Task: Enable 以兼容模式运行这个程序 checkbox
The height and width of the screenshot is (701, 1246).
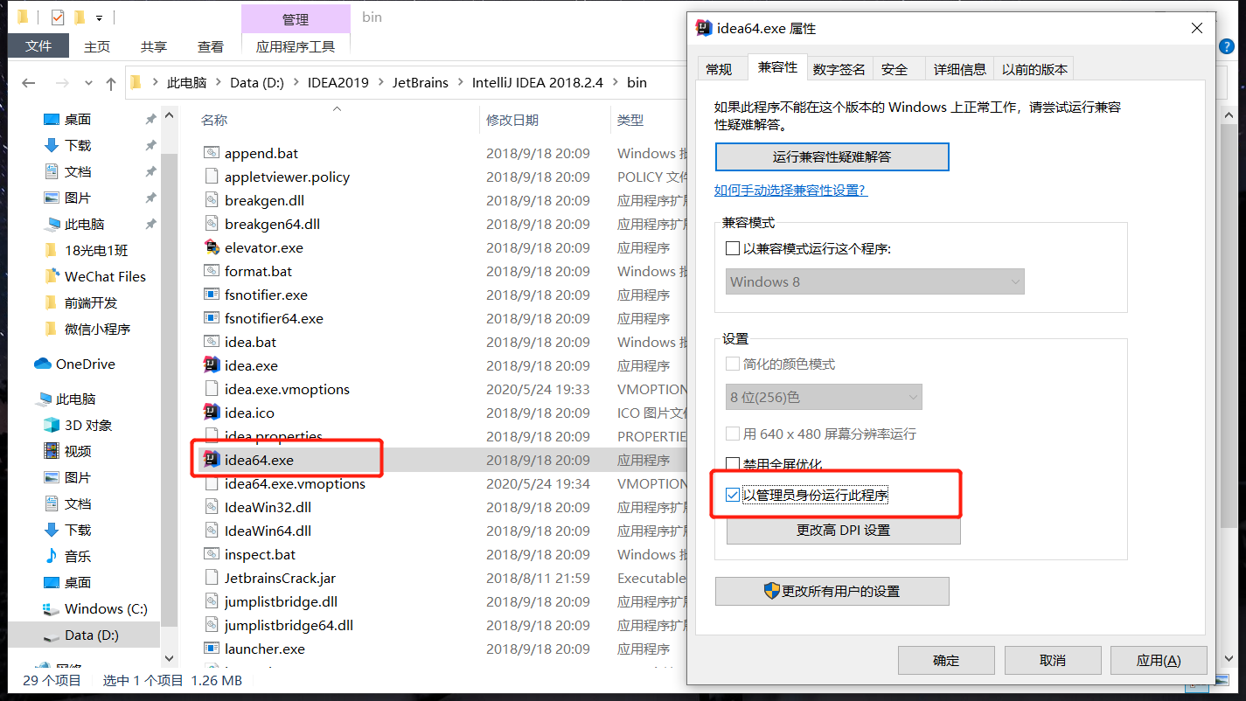Action: tap(733, 249)
